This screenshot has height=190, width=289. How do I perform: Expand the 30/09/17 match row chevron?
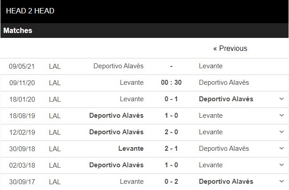281,182
